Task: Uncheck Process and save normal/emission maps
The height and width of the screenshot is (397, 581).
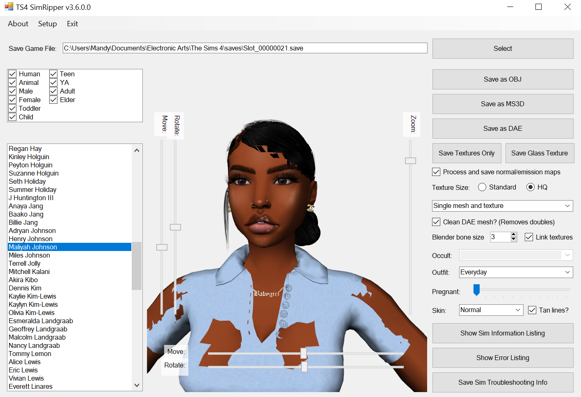Action: click(x=436, y=172)
